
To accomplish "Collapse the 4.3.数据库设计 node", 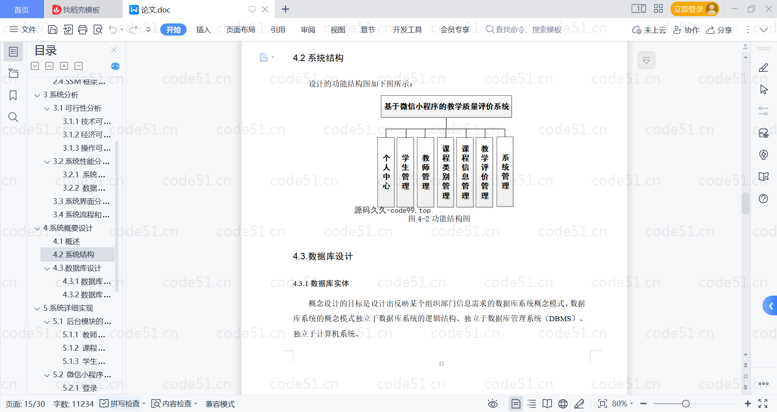I will (47, 269).
